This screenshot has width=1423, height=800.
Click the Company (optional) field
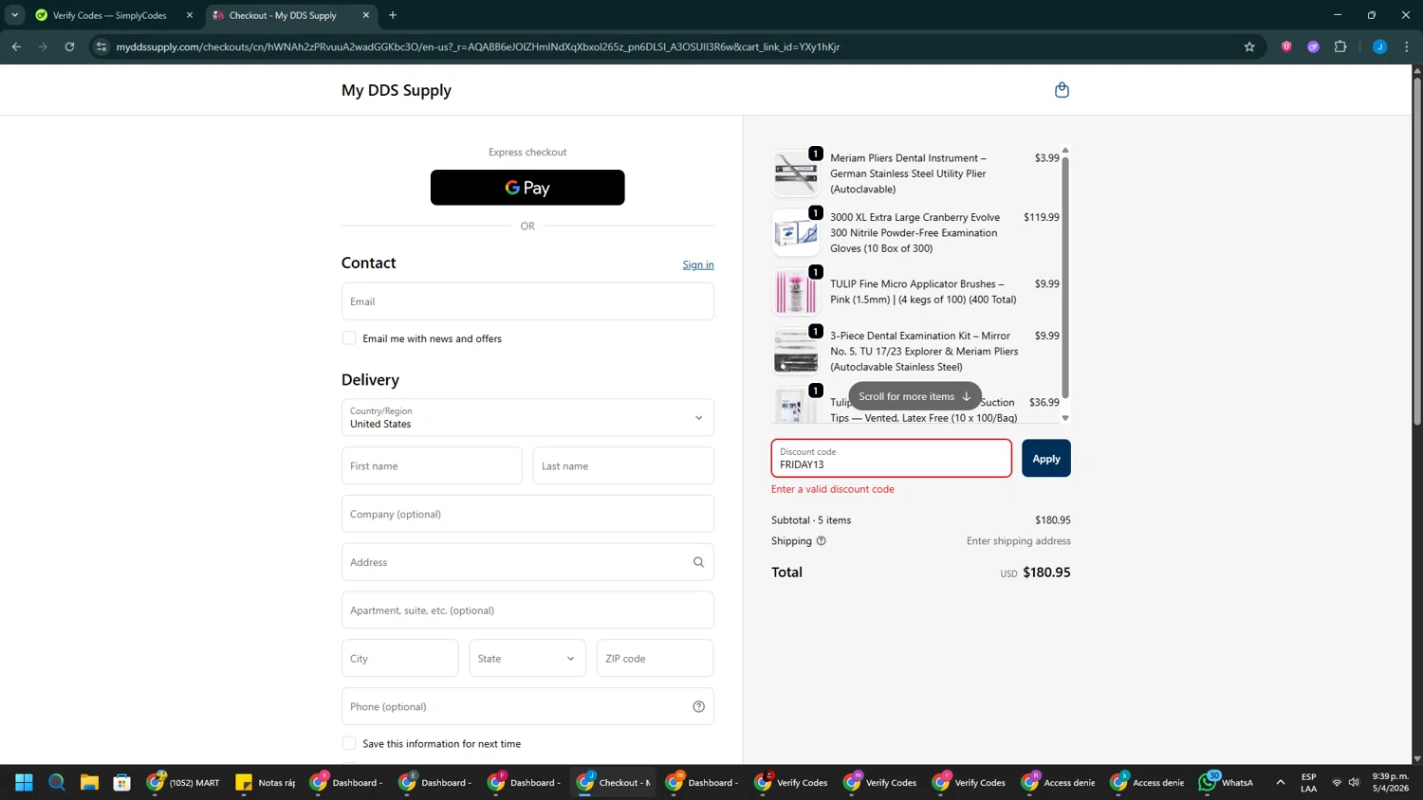[x=527, y=514]
